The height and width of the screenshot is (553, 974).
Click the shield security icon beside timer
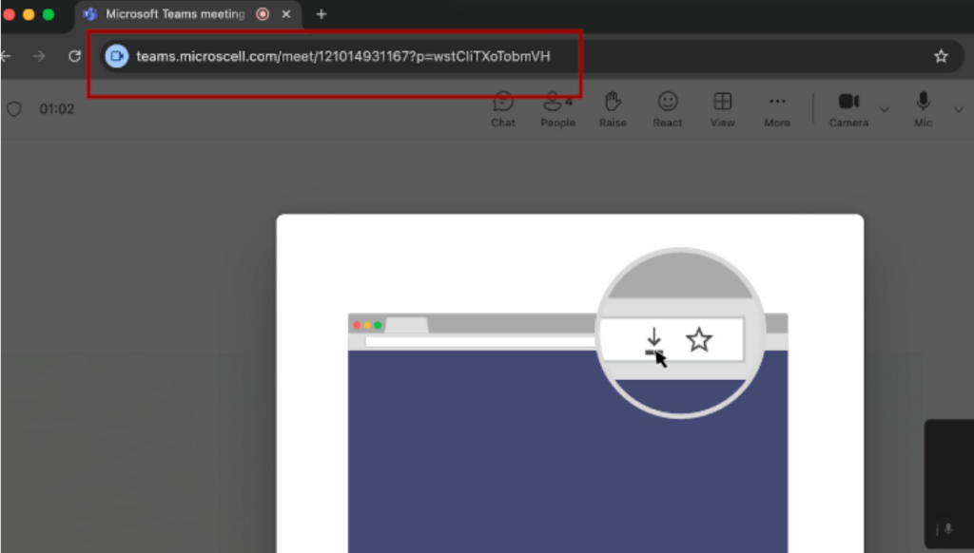(13, 109)
